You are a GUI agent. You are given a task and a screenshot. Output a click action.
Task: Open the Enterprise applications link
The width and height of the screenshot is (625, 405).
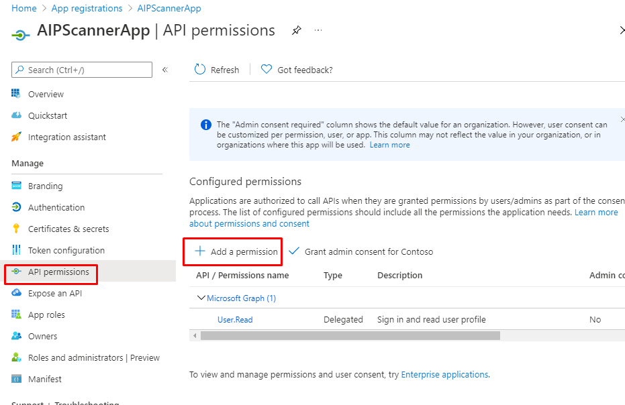click(x=444, y=375)
